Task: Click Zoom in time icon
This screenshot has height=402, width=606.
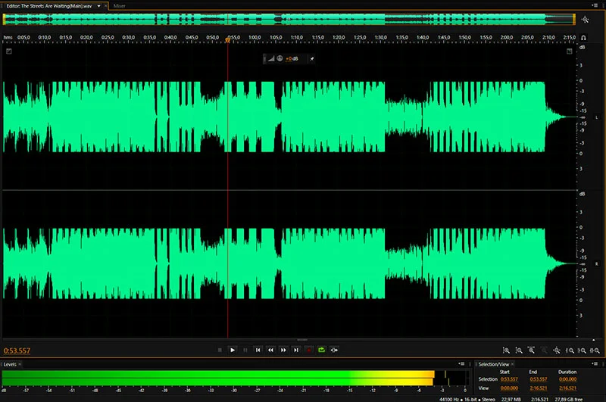Action: (x=532, y=351)
